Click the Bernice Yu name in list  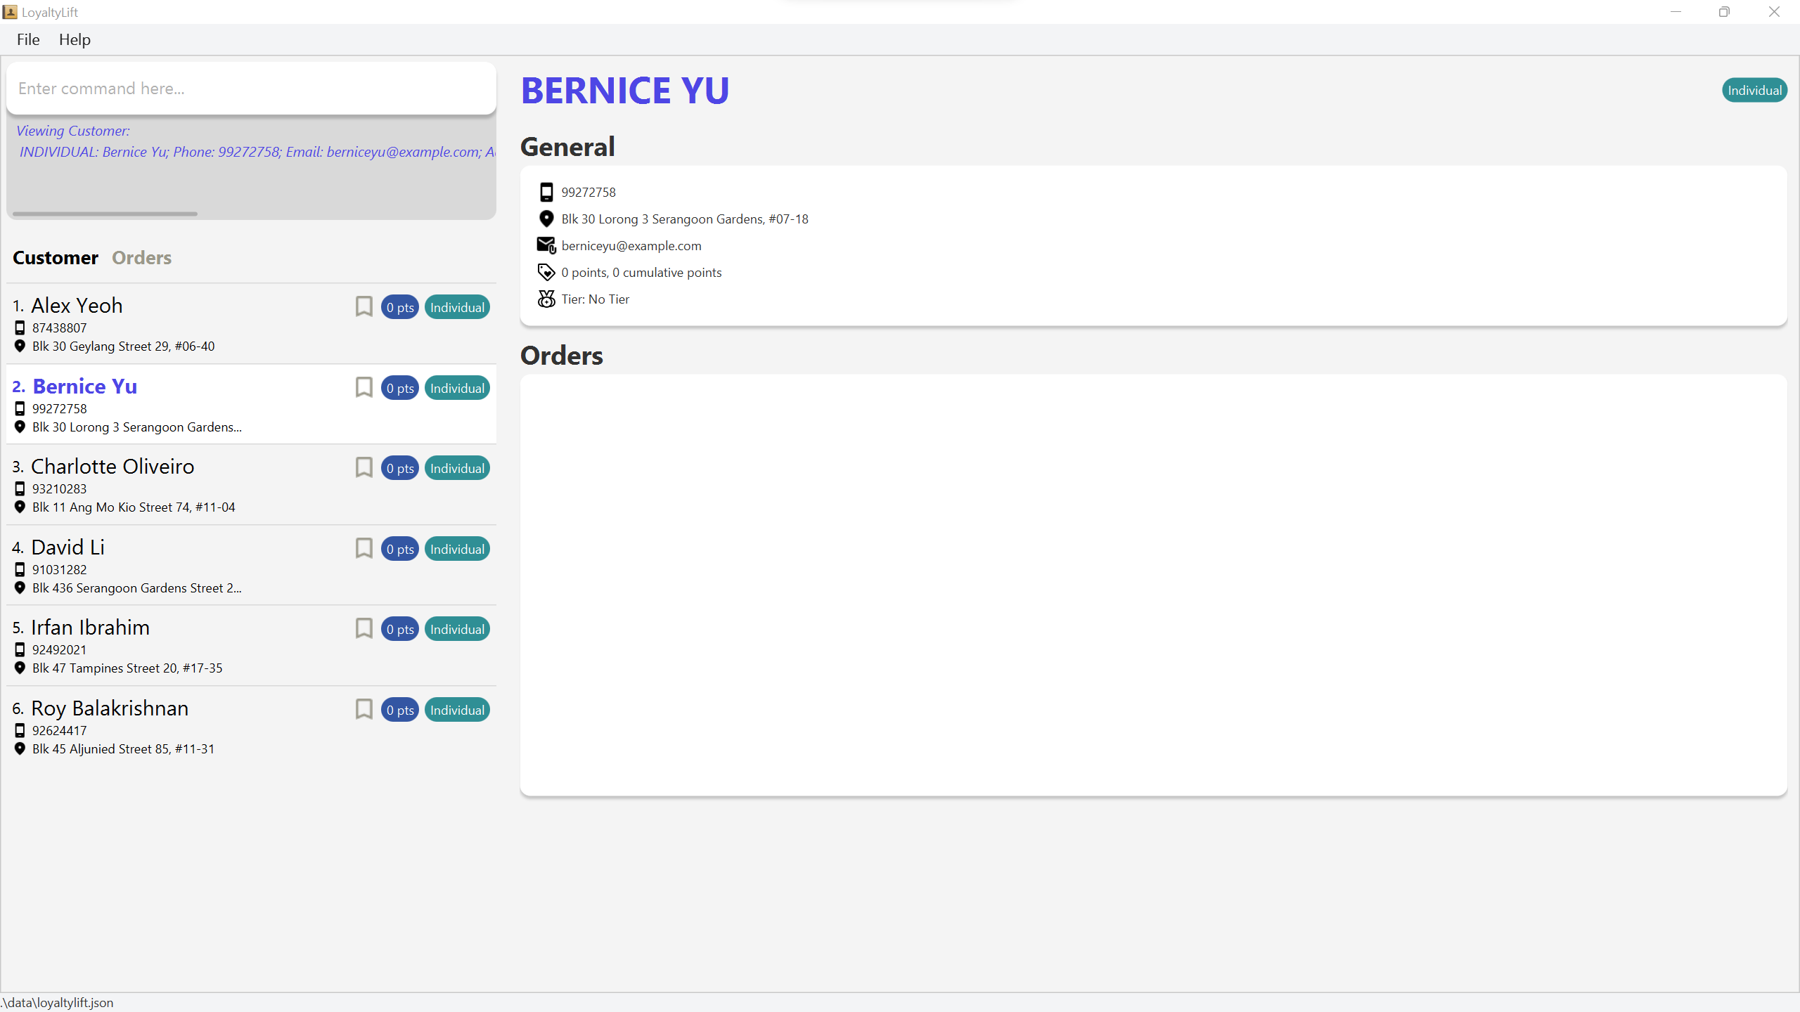pos(85,387)
